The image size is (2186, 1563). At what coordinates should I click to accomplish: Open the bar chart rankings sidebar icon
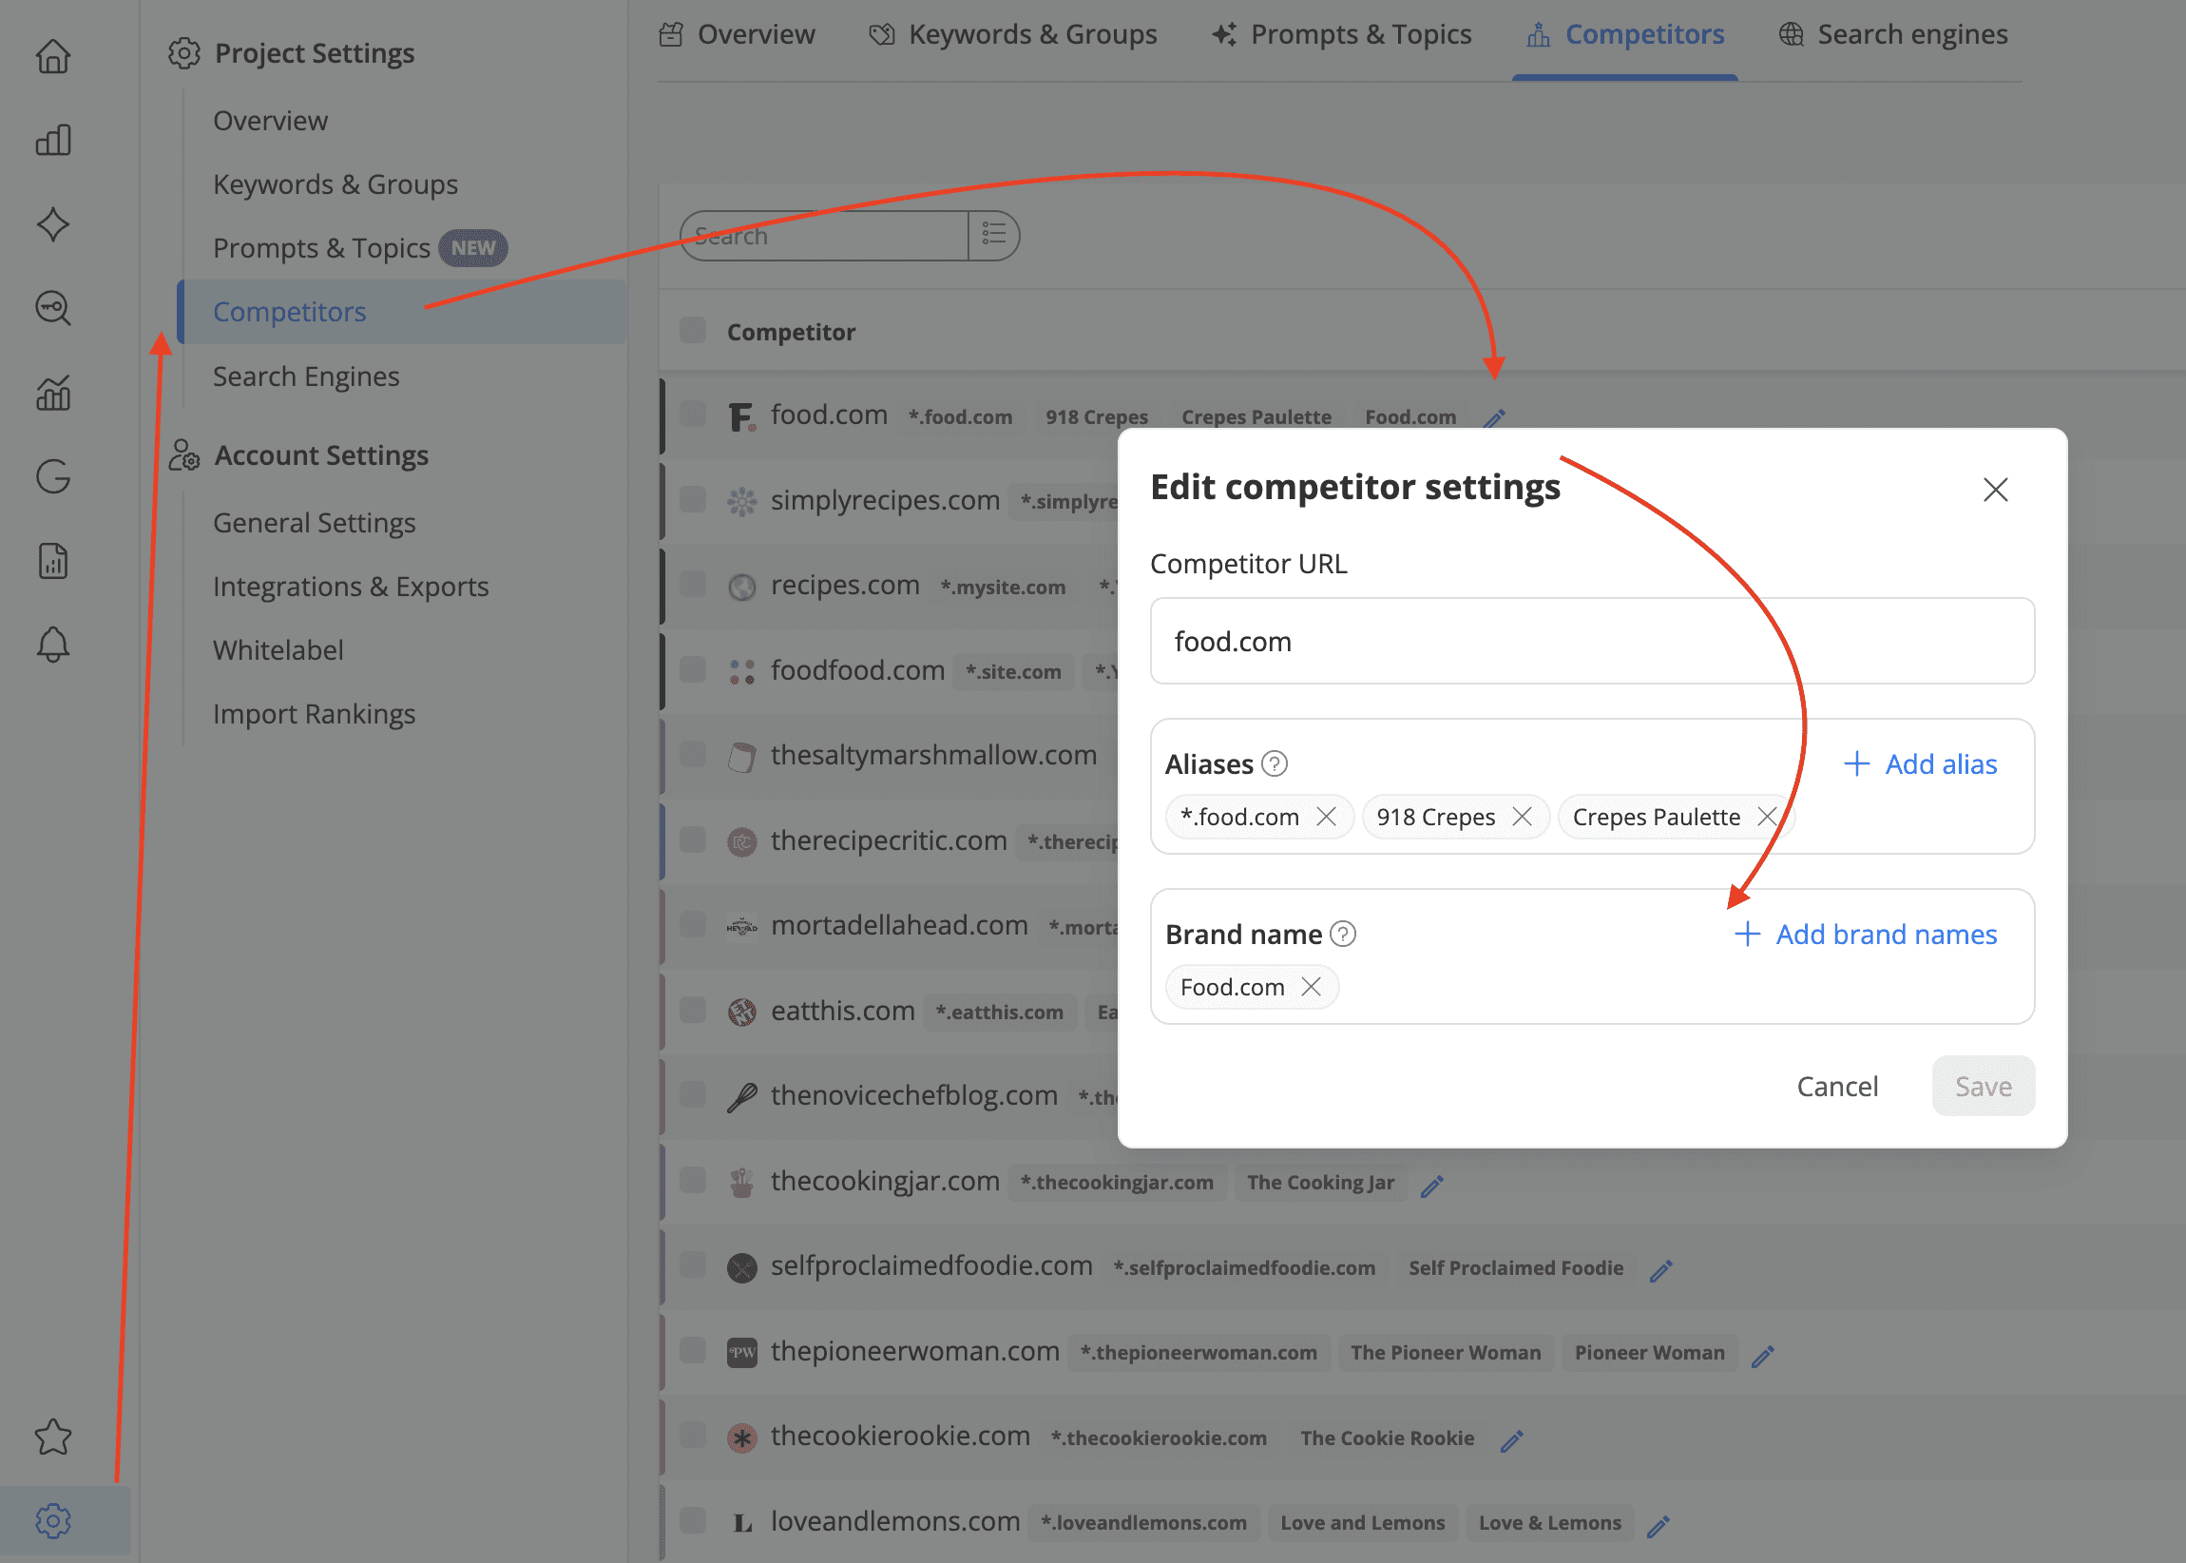[x=53, y=140]
